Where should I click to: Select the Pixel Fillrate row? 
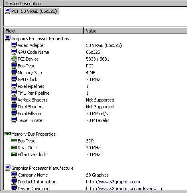[96, 114]
